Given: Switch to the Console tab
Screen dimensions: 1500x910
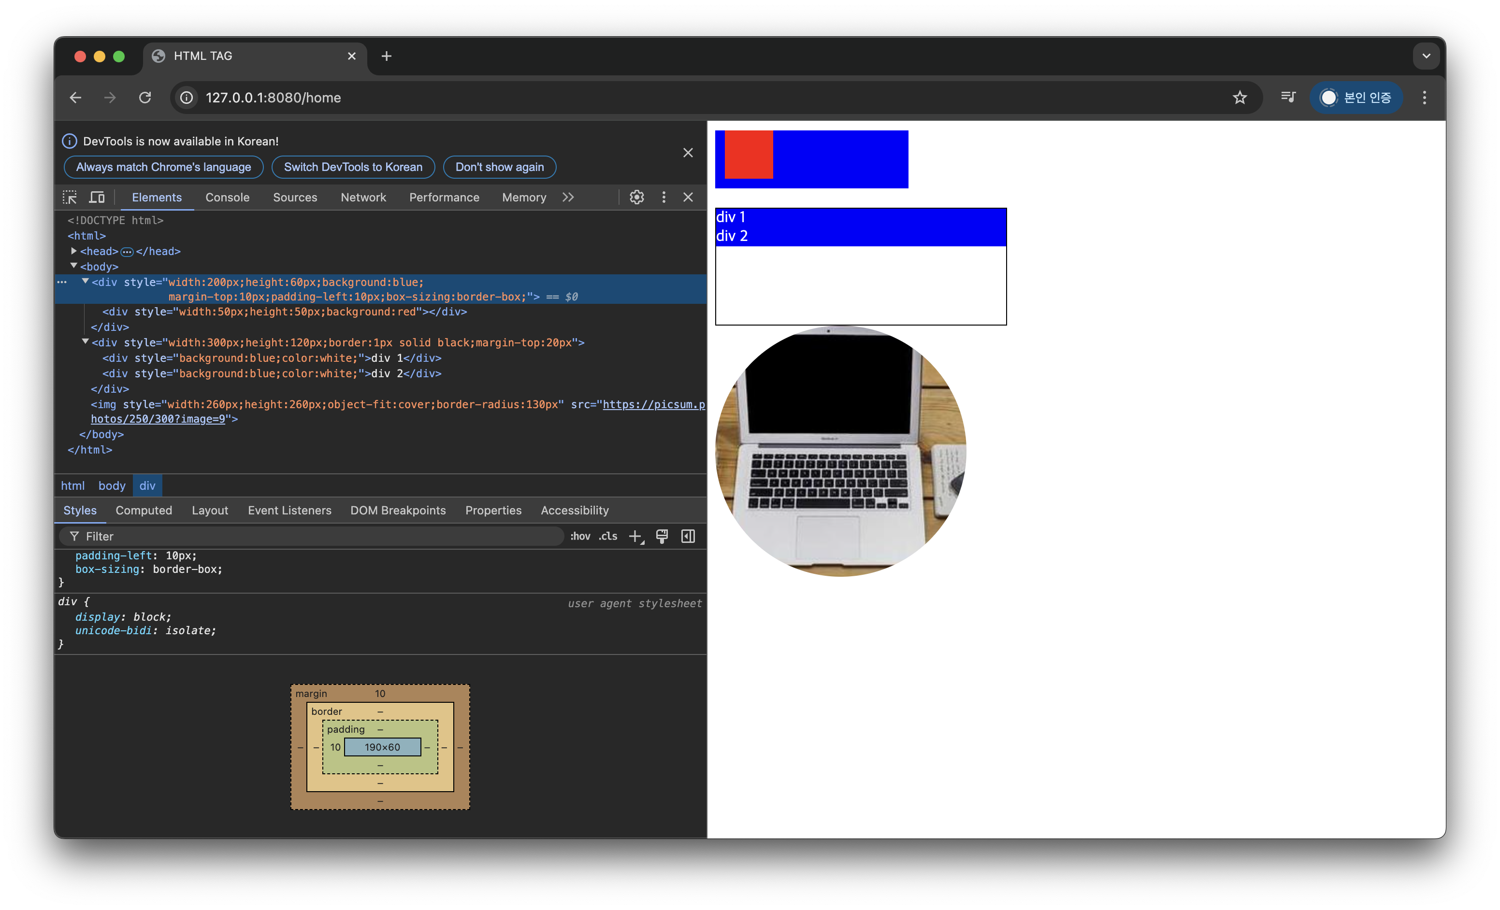Looking at the screenshot, I should coord(227,197).
